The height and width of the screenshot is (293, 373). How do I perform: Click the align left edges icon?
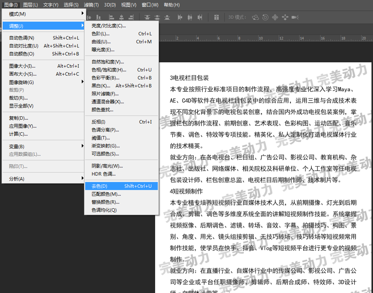point(111,17)
